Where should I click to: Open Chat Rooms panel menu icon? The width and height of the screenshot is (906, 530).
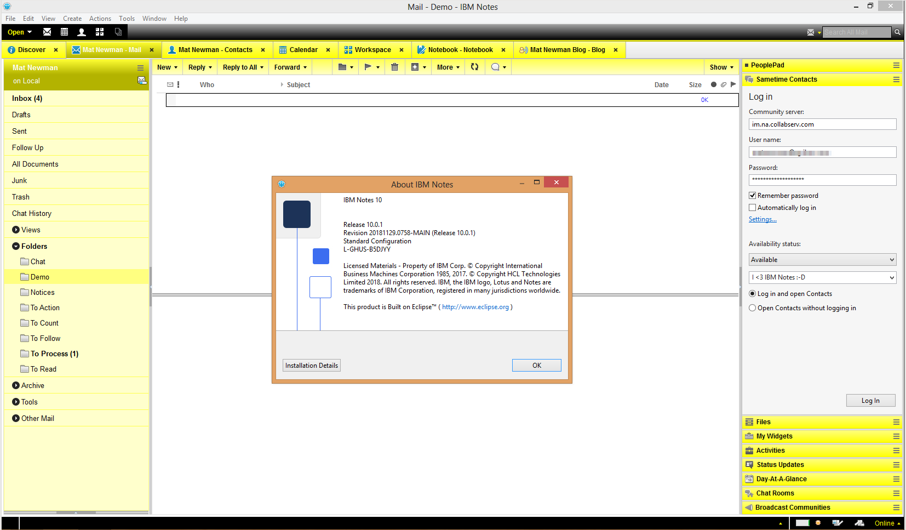[x=896, y=493]
